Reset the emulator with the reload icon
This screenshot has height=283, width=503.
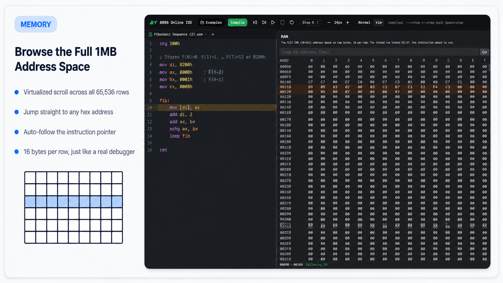click(292, 23)
